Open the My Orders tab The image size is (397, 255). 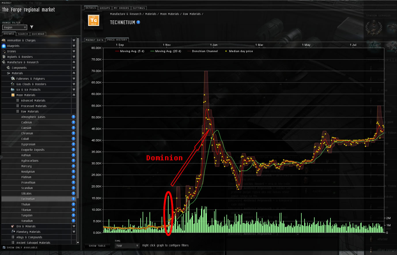(121, 8)
